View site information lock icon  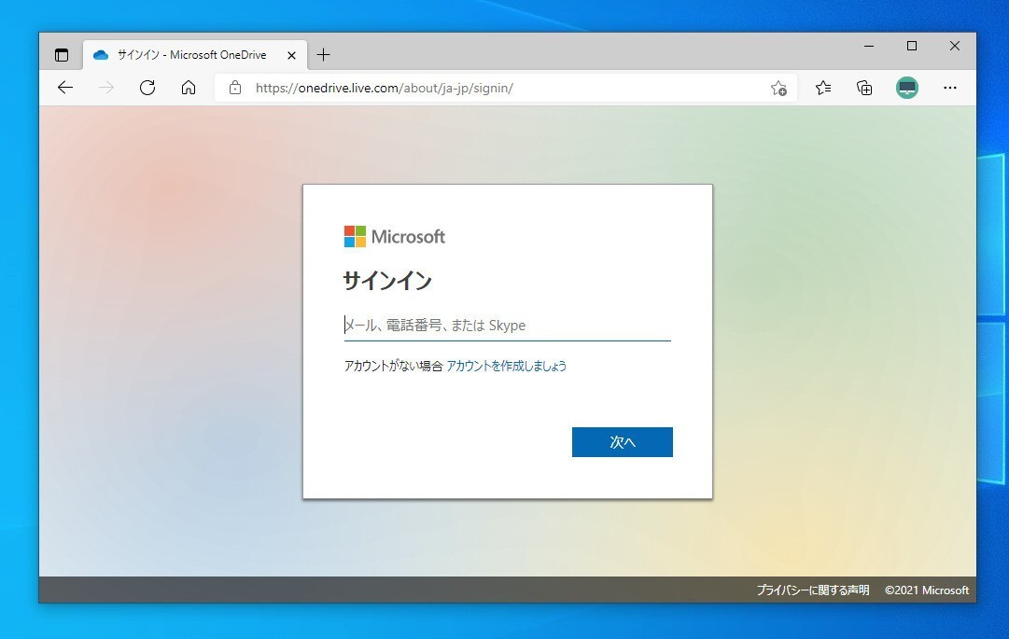click(235, 88)
